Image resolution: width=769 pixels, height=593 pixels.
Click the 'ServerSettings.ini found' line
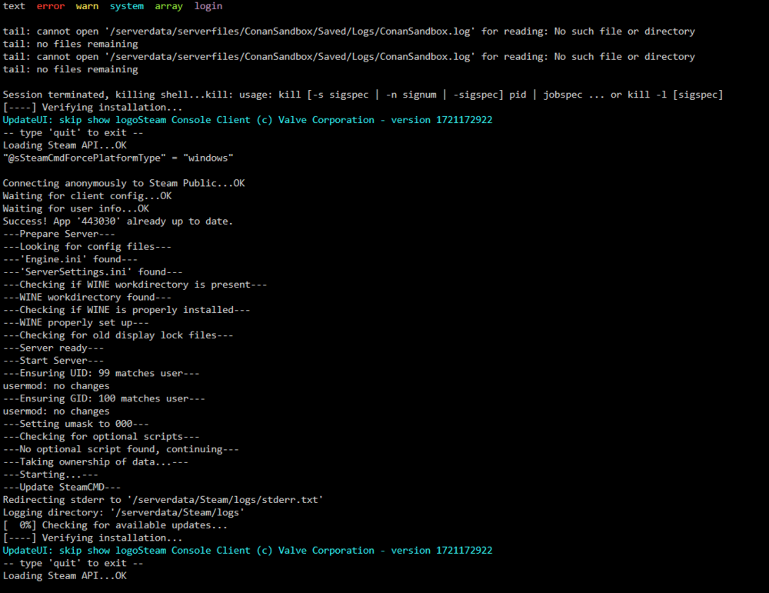pyautogui.click(x=93, y=272)
